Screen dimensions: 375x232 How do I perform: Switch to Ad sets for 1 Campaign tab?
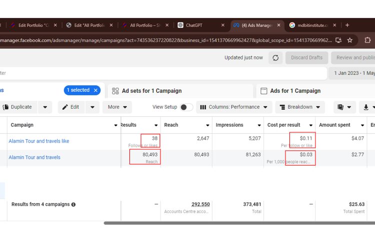point(151,91)
